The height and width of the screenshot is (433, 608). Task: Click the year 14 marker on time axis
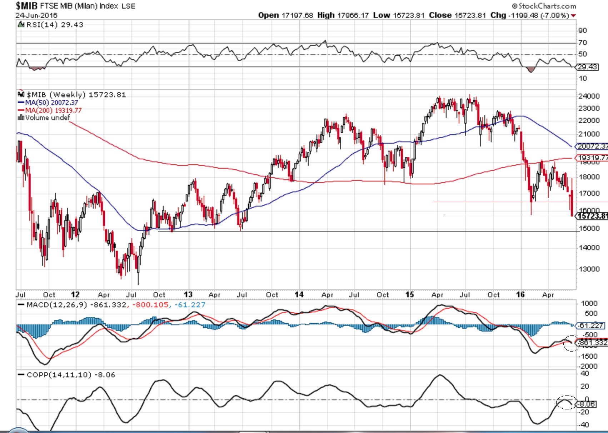tap(299, 294)
